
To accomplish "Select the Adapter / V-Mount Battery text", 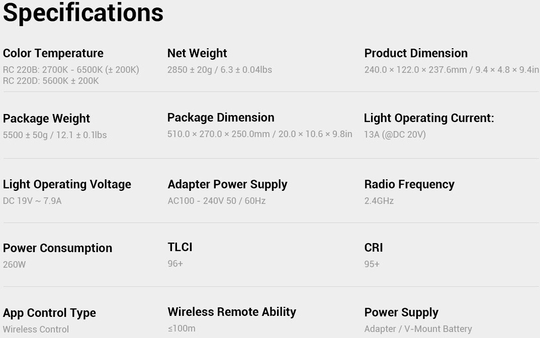I will click(x=418, y=329).
